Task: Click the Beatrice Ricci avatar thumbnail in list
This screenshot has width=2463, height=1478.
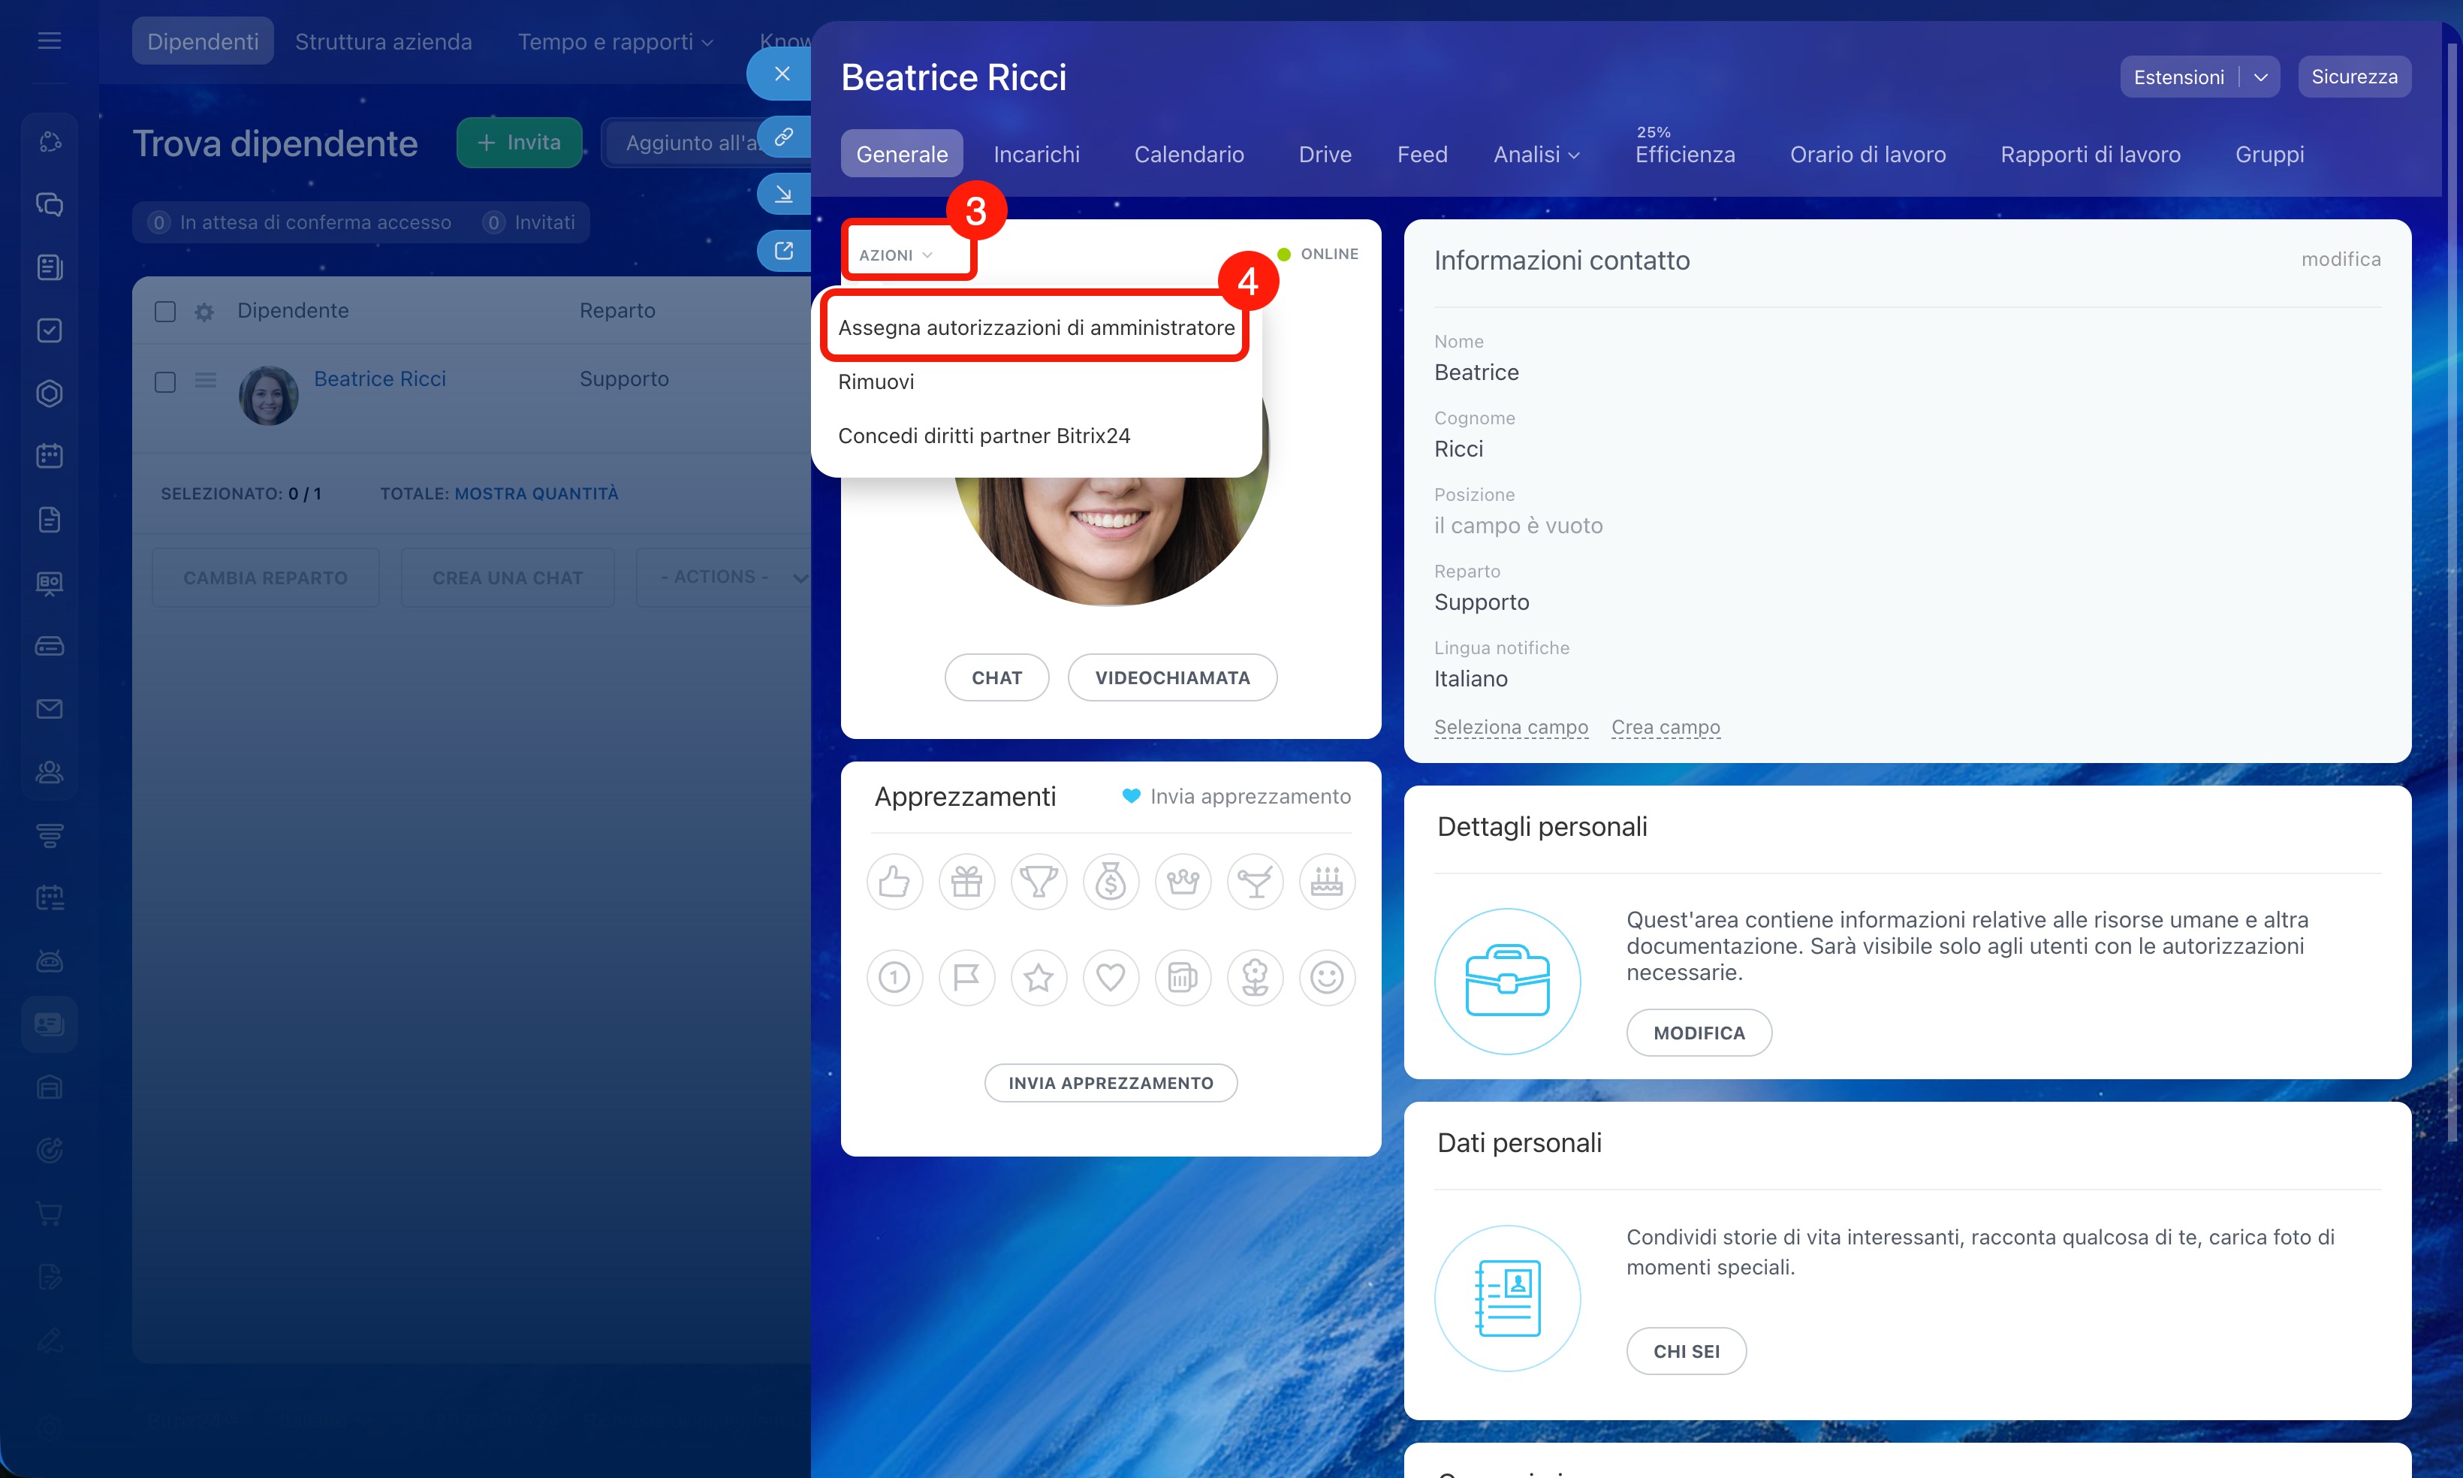Action: (268, 395)
